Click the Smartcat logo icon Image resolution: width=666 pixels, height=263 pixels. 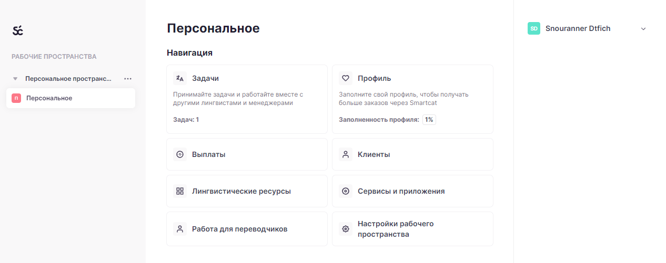click(18, 30)
